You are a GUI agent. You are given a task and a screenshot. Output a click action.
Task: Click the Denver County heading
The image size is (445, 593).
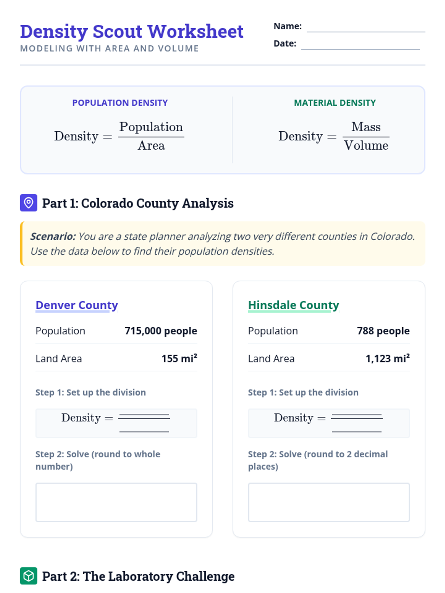[77, 305]
